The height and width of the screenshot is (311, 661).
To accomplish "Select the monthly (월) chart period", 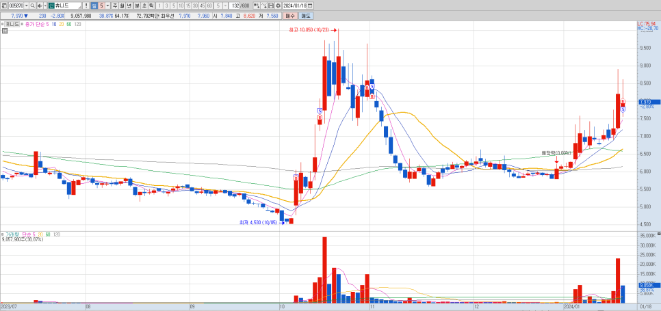I will 122,5.
